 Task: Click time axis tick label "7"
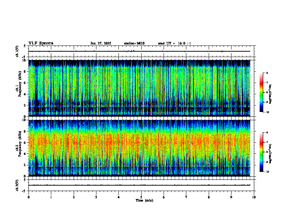186,197
